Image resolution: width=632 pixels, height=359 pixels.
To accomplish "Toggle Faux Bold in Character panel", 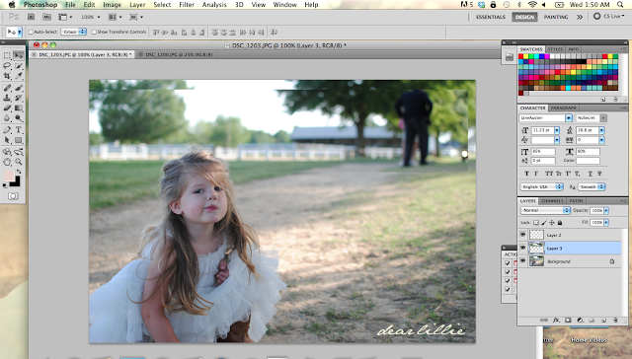I will click(526, 174).
